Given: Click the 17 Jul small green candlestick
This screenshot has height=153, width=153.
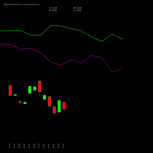Looking at the screenshot, I should (15, 95).
